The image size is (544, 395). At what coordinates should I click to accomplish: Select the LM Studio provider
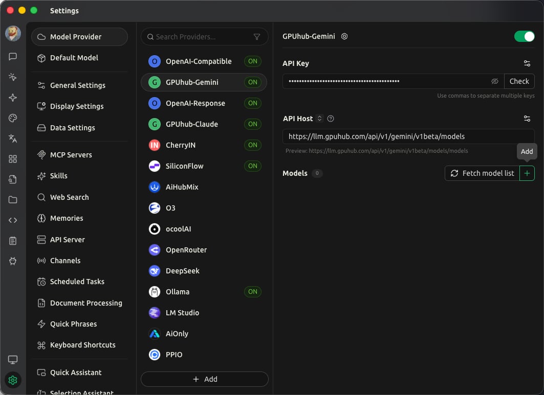pyautogui.click(x=204, y=313)
